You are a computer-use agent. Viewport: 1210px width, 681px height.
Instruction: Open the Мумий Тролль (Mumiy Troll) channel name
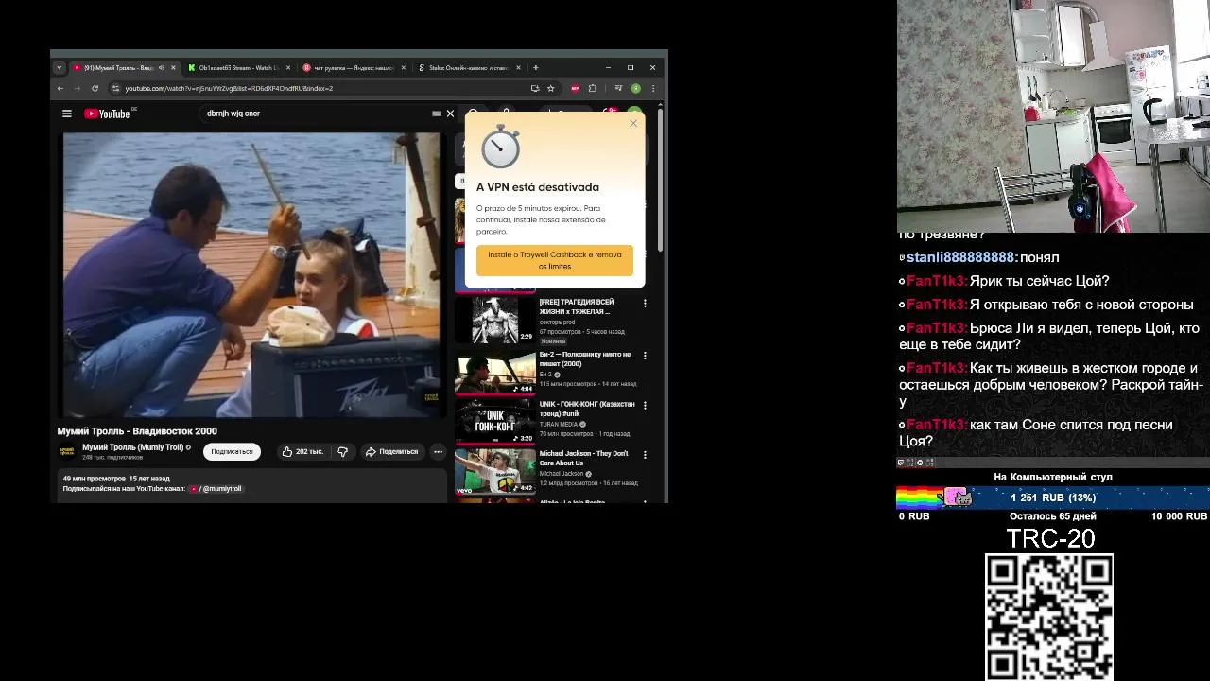coord(133,447)
